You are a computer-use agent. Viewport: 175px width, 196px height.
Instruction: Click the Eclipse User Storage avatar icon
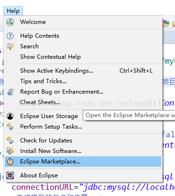tap(10, 116)
